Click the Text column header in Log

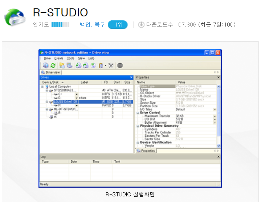[x=166, y=161]
